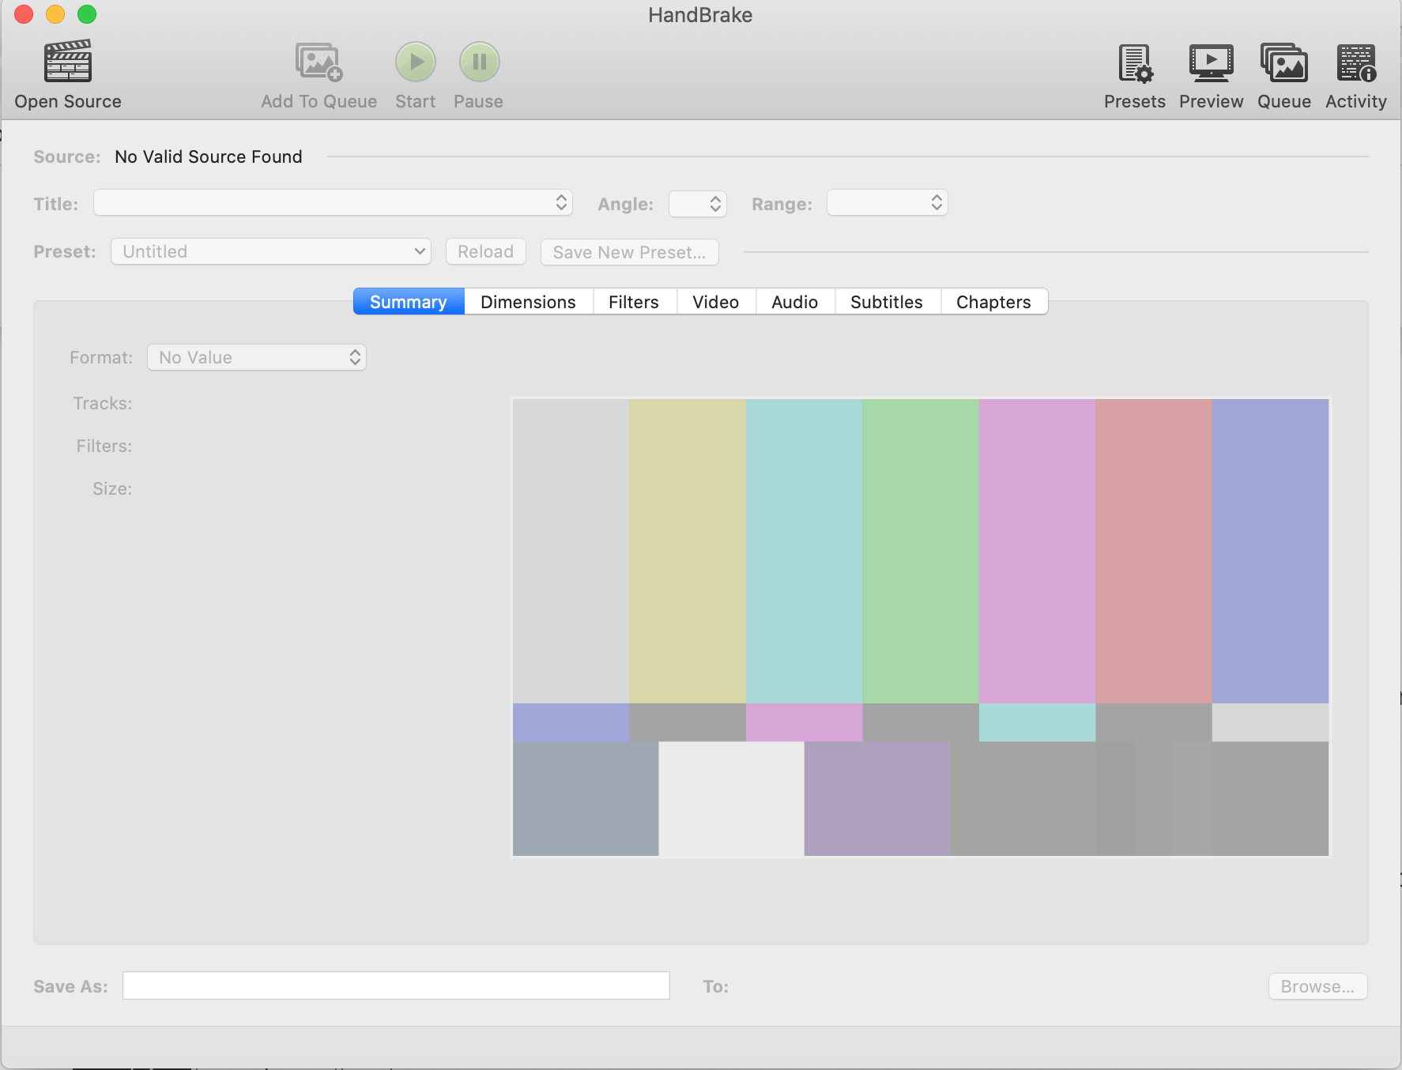Click the Open Source clapperboard icon
The width and height of the screenshot is (1402, 1070).
point(68,62)
